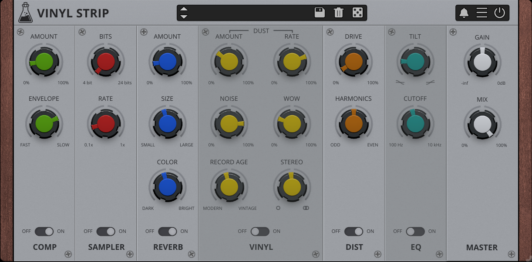
Task: Click the flask logo icon
Action: coord(25,13)
